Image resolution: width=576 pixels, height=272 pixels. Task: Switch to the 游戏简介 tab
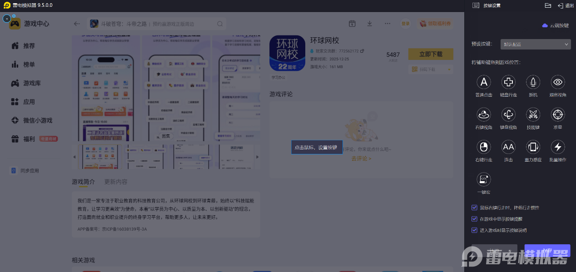[x=83, y=182]
